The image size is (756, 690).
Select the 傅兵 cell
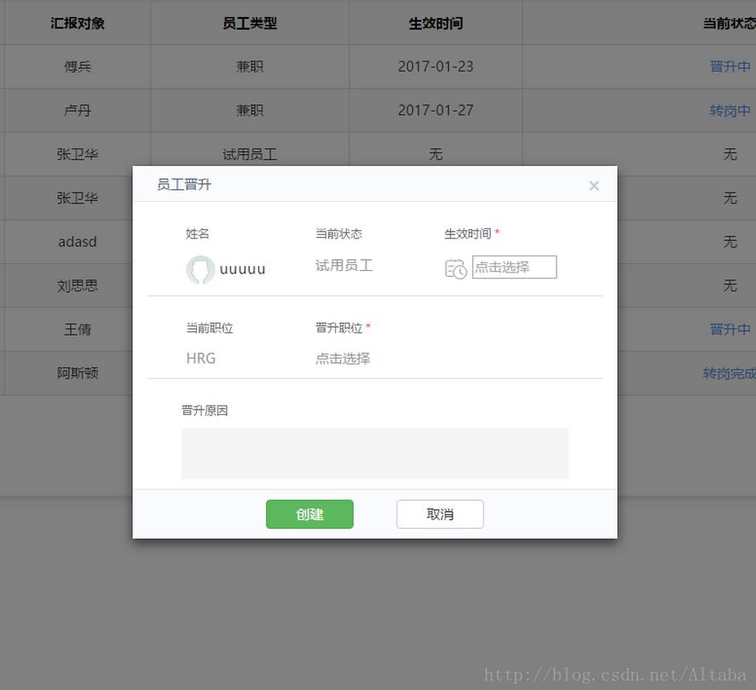78,66
